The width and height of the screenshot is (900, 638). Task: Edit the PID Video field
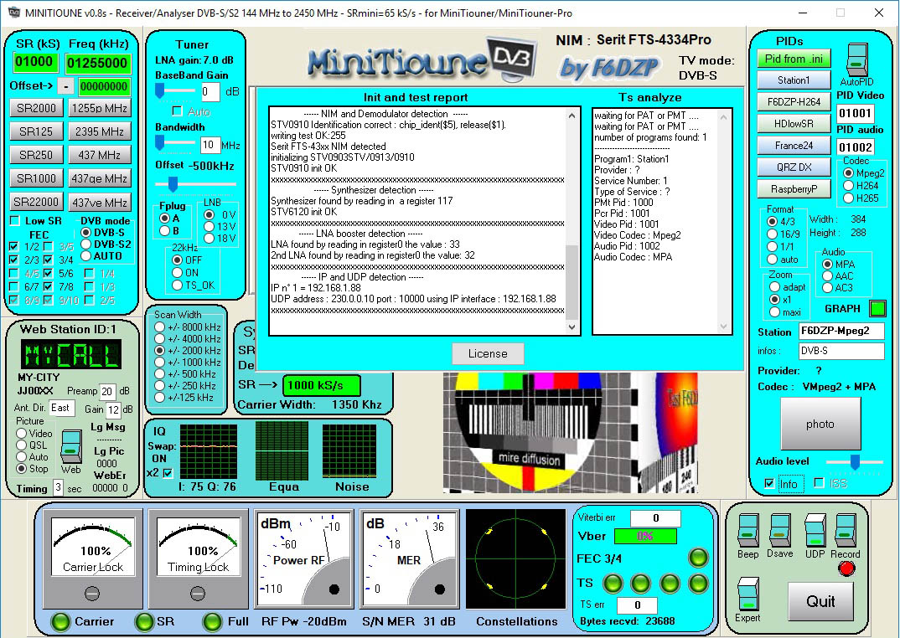(855, 113)
